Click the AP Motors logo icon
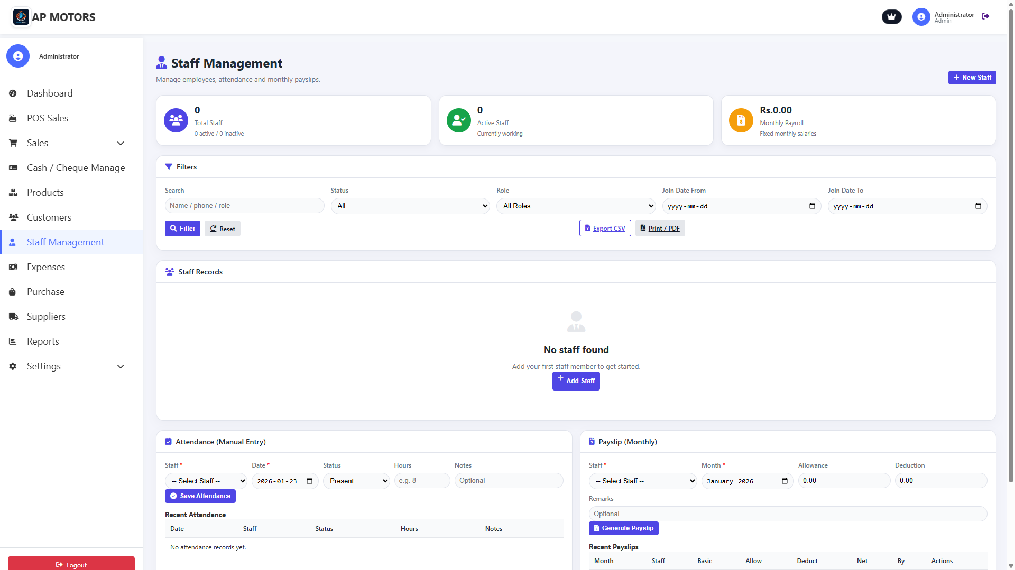Screen dimensions: 1015x570 pos(21,17)
